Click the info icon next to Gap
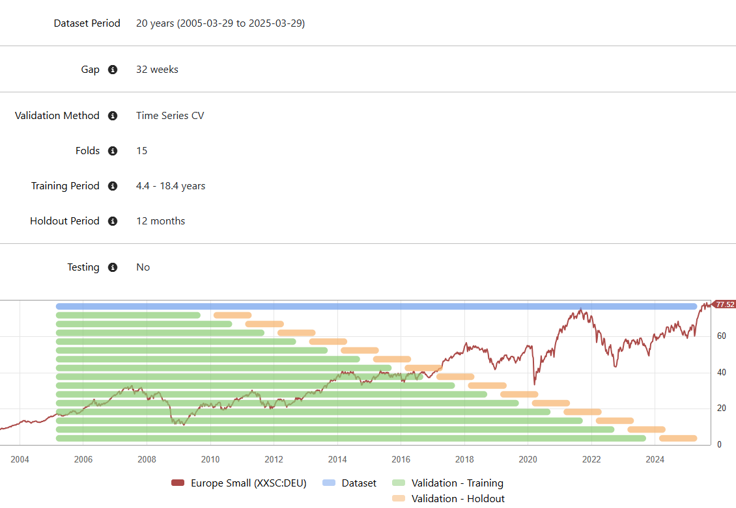This screenshot has height=508, width=736. [x=113, y=70]
